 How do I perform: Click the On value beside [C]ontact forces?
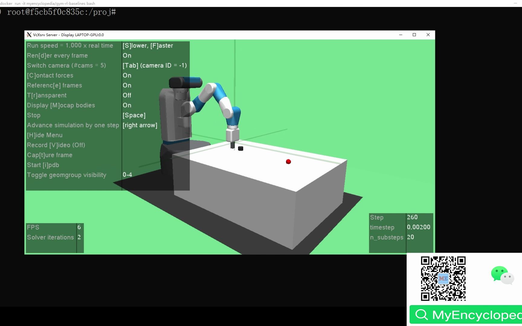[x=127, y=75]
